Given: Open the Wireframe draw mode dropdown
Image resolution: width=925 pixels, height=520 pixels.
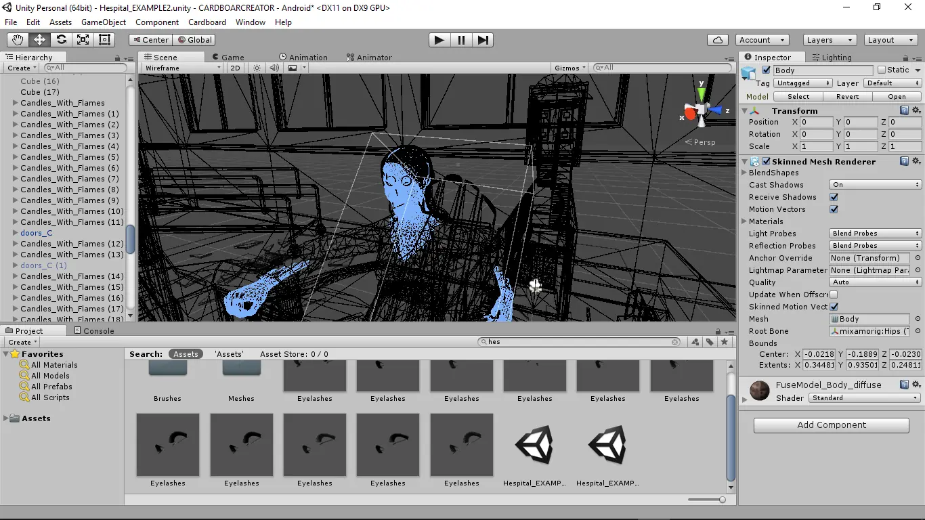Looking at the screenshot, I should [x=182, y=68].
